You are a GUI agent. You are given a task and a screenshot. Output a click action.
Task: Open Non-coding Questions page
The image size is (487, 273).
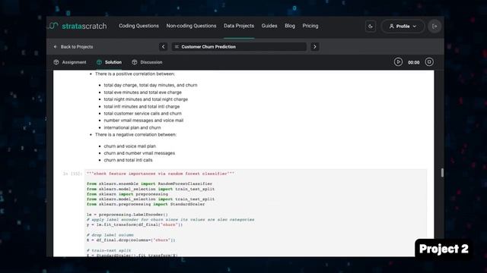(191, 26)
